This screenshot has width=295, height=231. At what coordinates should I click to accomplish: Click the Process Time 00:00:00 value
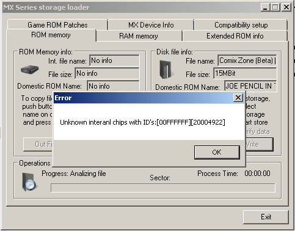coord(258,174)
